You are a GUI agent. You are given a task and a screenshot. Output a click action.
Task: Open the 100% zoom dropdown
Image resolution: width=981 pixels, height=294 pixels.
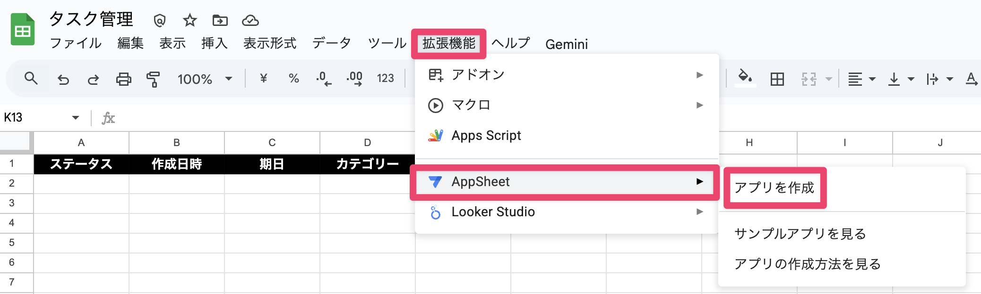[x=204, y=79]
